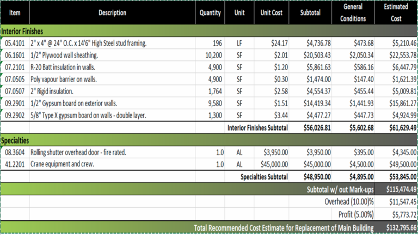Select the General Conditions column header
418x235 pixels.
click(x=353, y=13)
